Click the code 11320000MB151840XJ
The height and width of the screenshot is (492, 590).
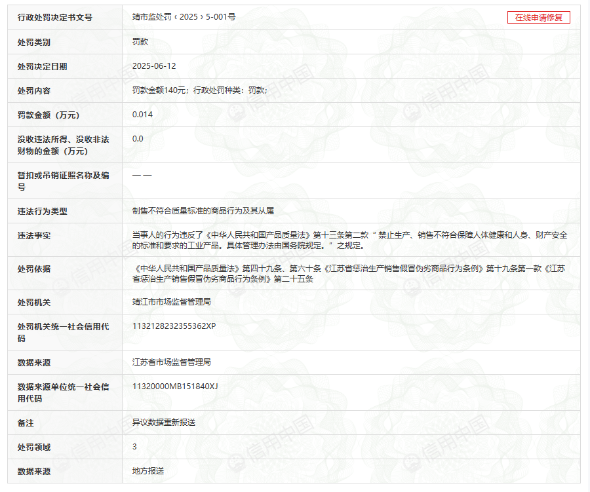point(175,387)
